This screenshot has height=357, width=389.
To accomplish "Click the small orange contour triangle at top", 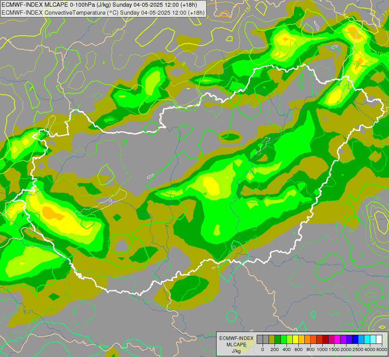I will pyautogui.click(x=225, y=14).
